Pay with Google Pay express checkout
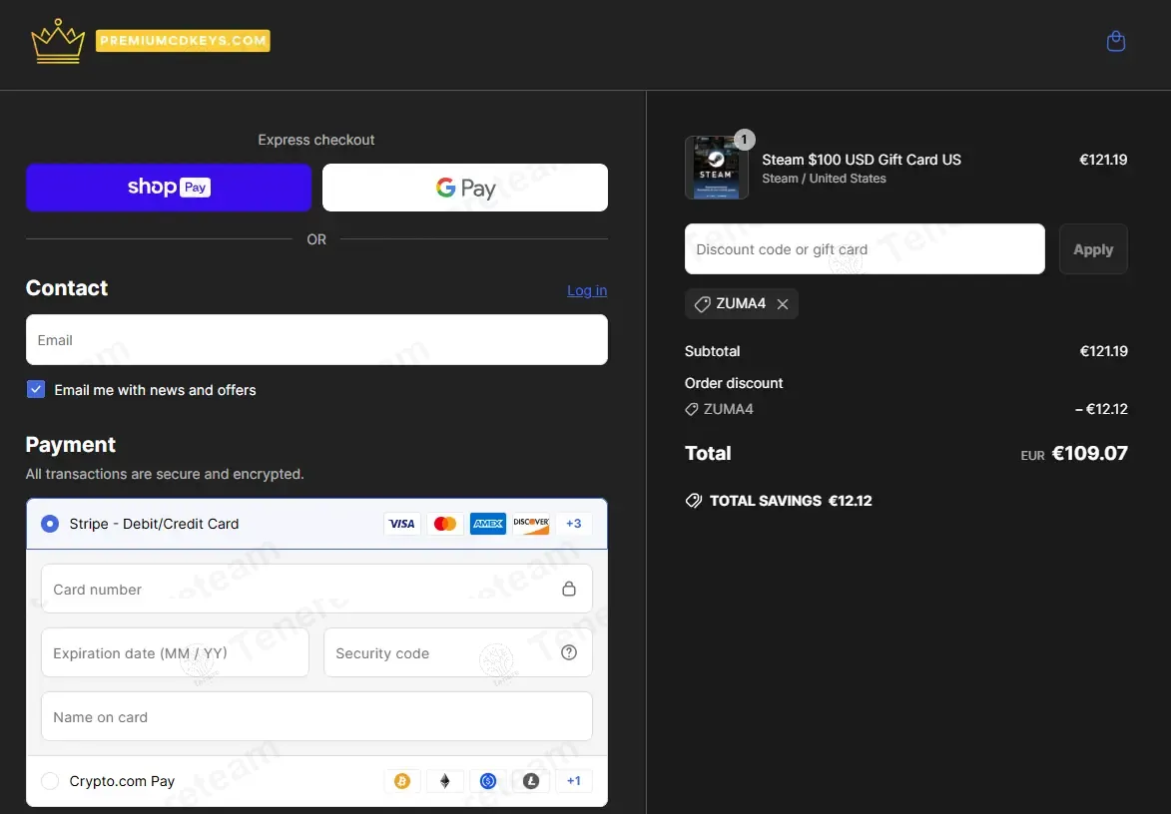The image size is (1171, 814). tap(465, 188)
